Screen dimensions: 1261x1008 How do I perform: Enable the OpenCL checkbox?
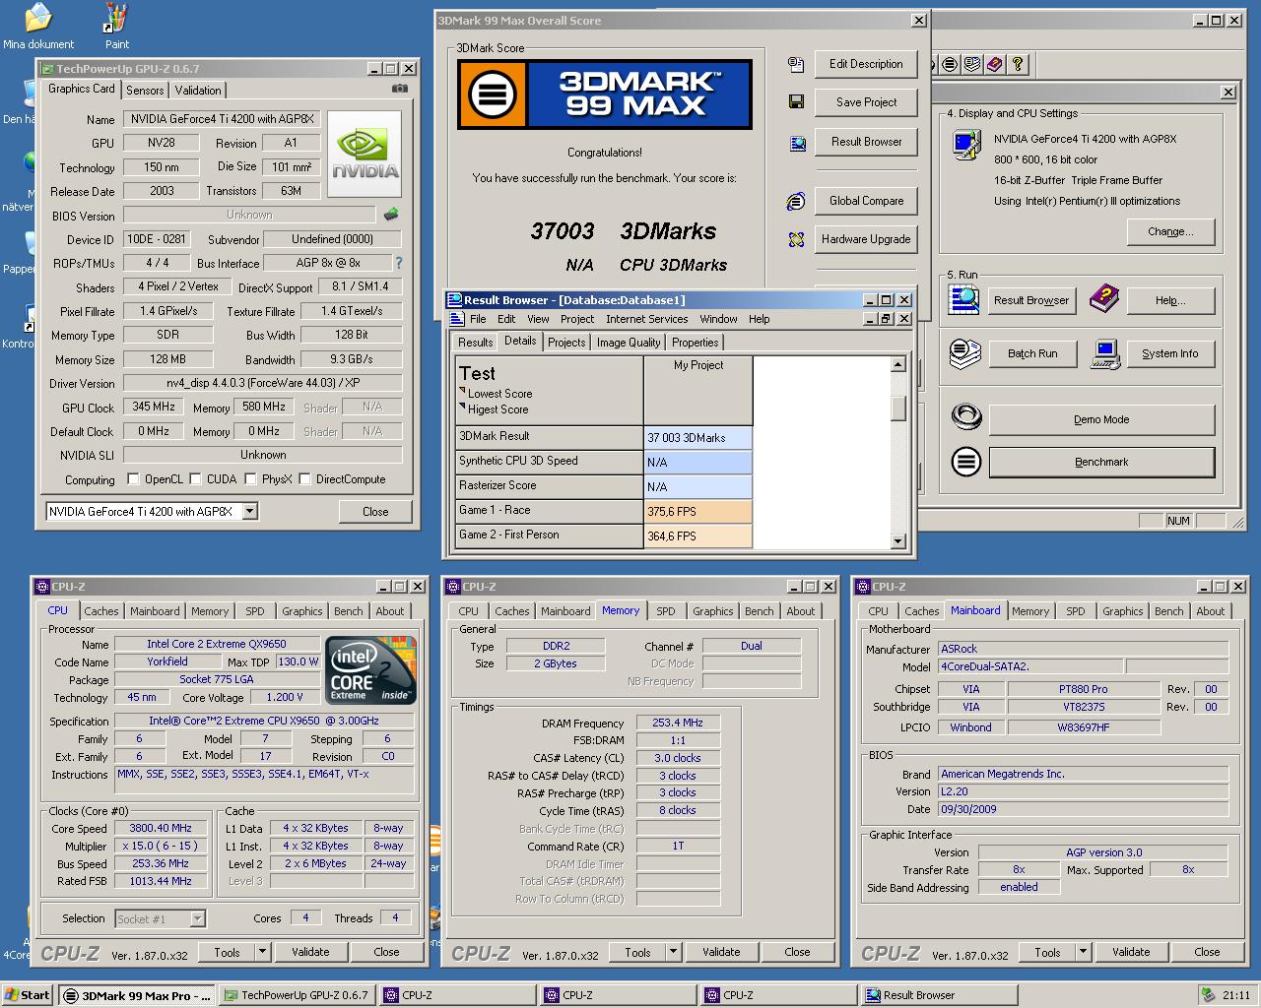[134, 479]
